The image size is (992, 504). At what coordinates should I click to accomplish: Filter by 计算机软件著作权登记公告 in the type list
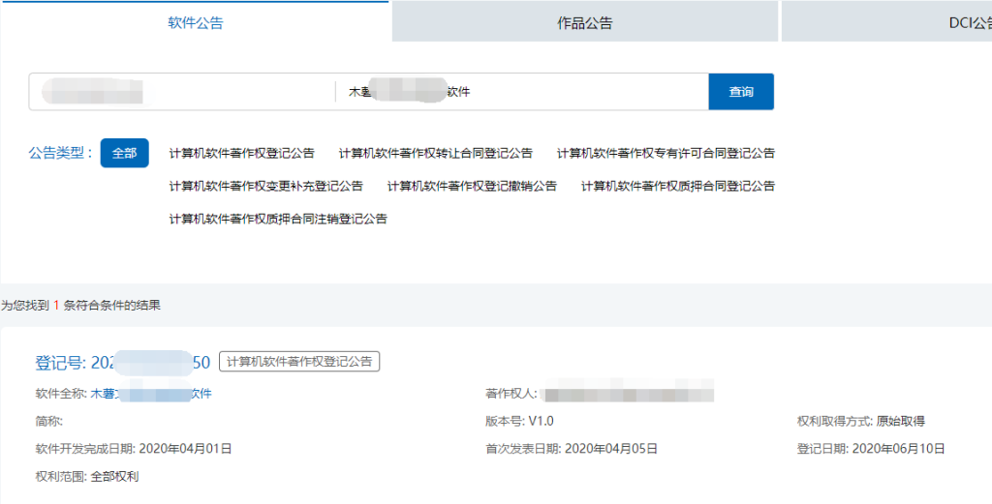(x=241, y=153)
